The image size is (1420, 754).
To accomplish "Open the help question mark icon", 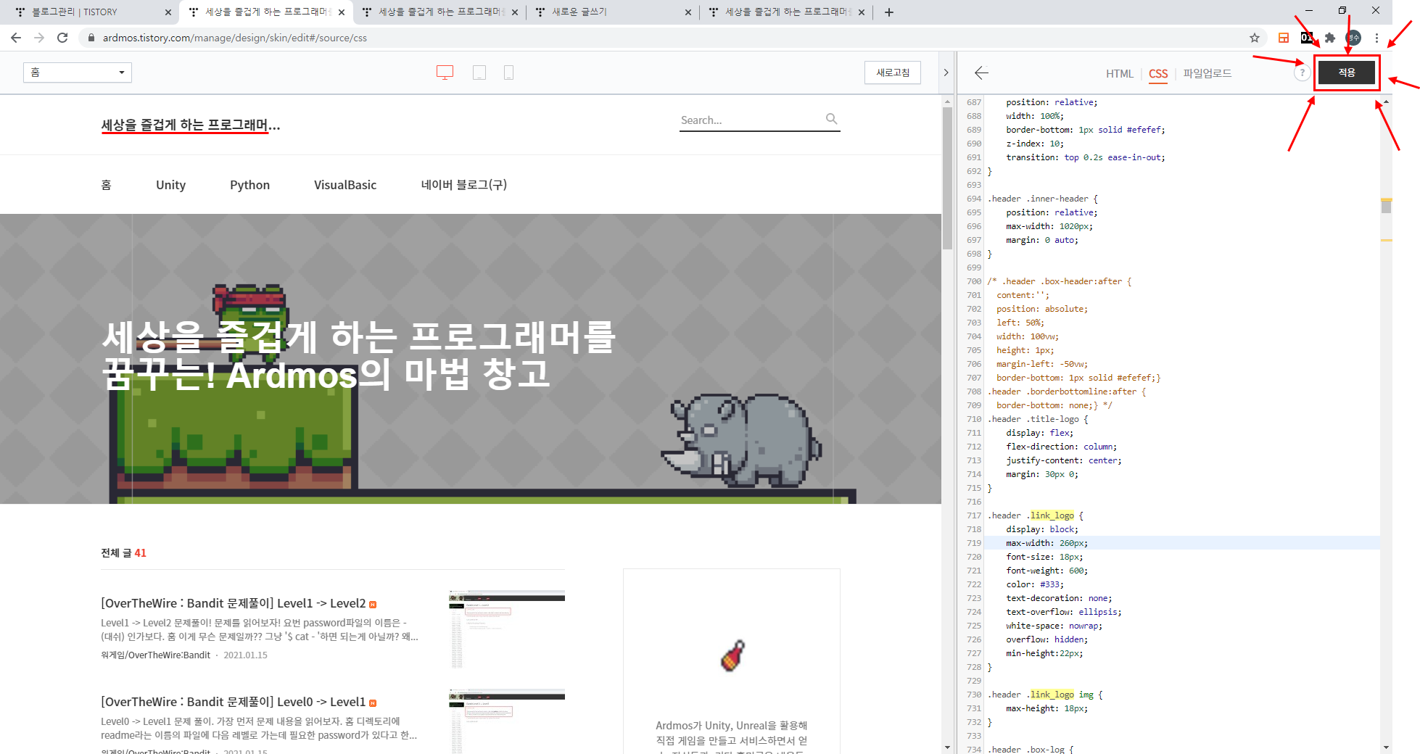I will tap(1302, 72).
